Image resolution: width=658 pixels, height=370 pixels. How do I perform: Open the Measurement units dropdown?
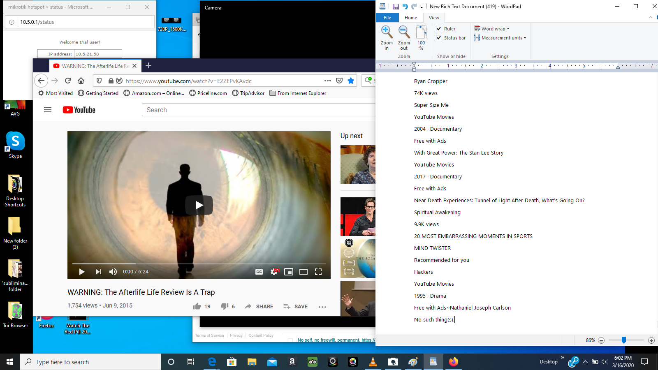500,38
